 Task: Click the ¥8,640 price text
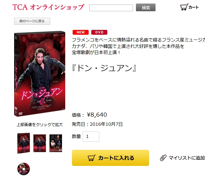pos(97,115)
